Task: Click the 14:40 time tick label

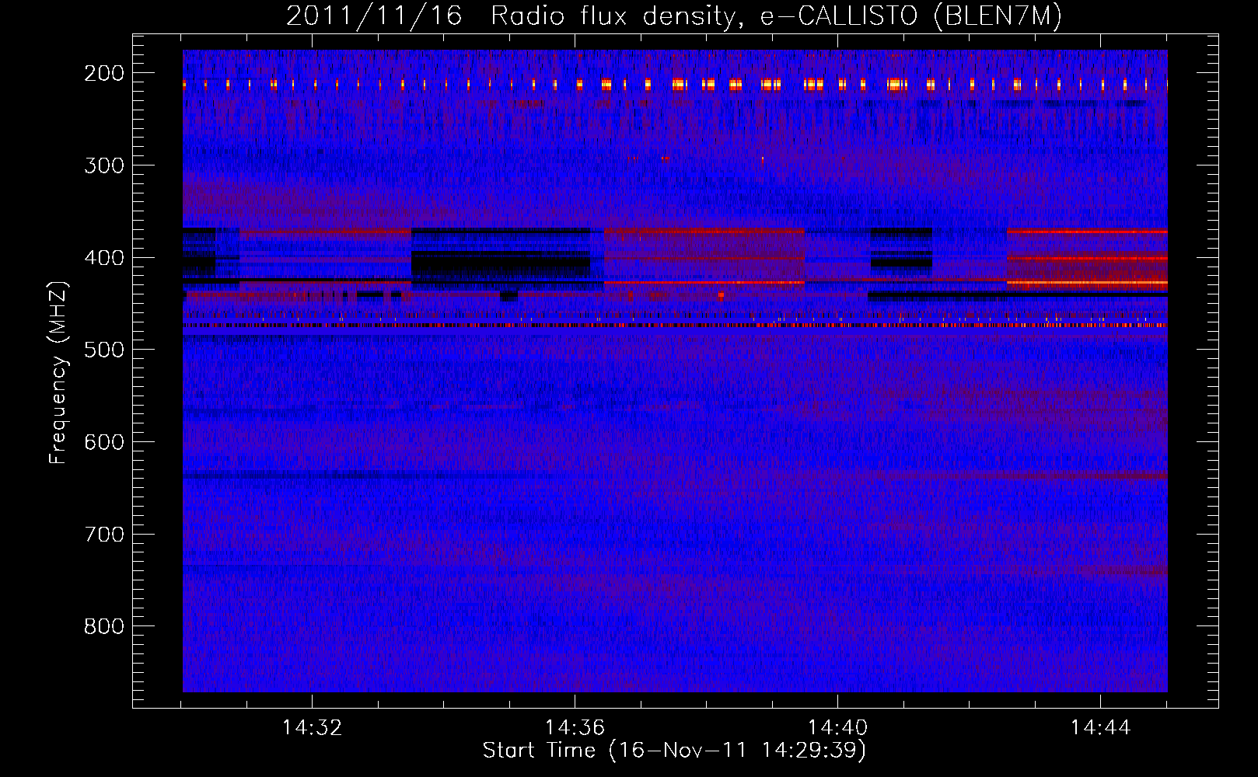Action: (837, 728)
